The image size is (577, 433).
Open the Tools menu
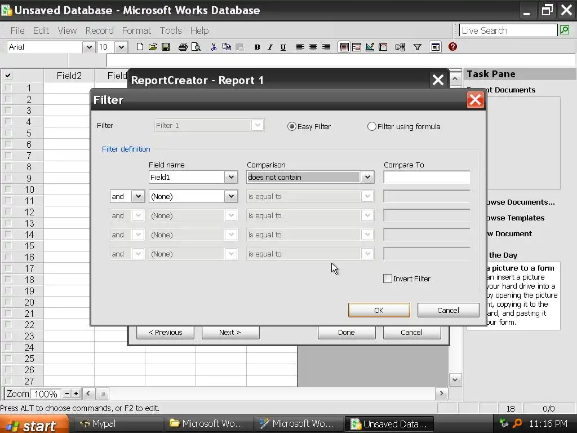click(x=170, y=30)
